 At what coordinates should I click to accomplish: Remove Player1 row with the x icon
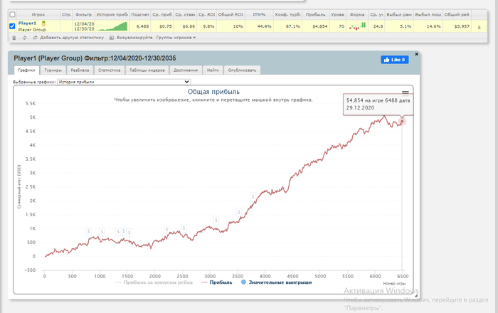point(479,27)
